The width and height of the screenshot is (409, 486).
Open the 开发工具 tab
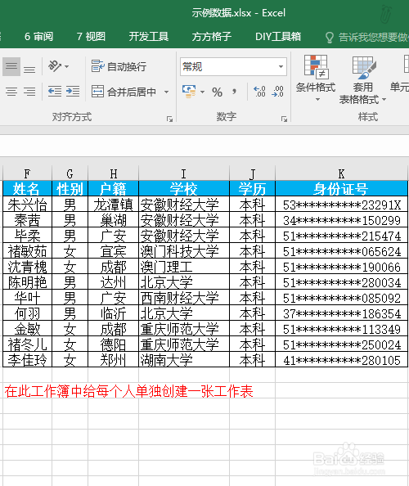pos(149,37)
